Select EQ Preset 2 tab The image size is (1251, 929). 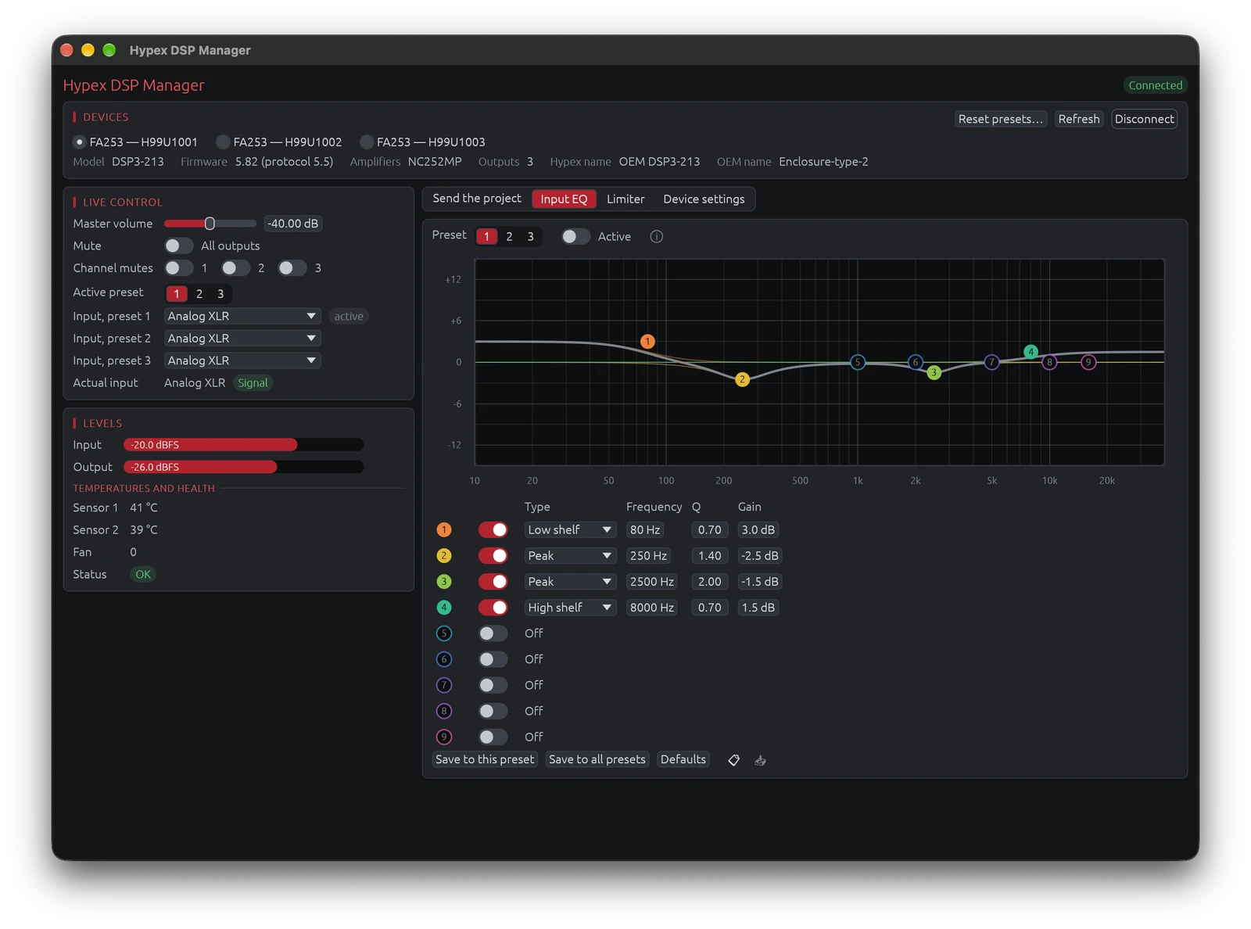[x=509, y=236]
